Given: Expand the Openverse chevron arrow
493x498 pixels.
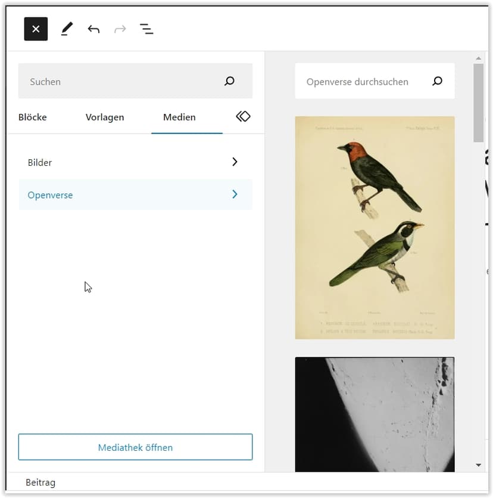Looking at the screenshot, I should [235, 194].
